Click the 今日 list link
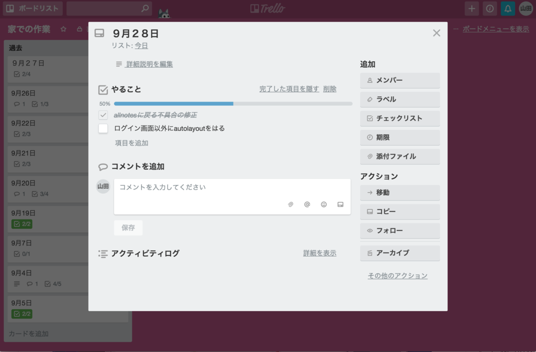The width and height of the screenshot is (536, 352). [x=141, y=46]
